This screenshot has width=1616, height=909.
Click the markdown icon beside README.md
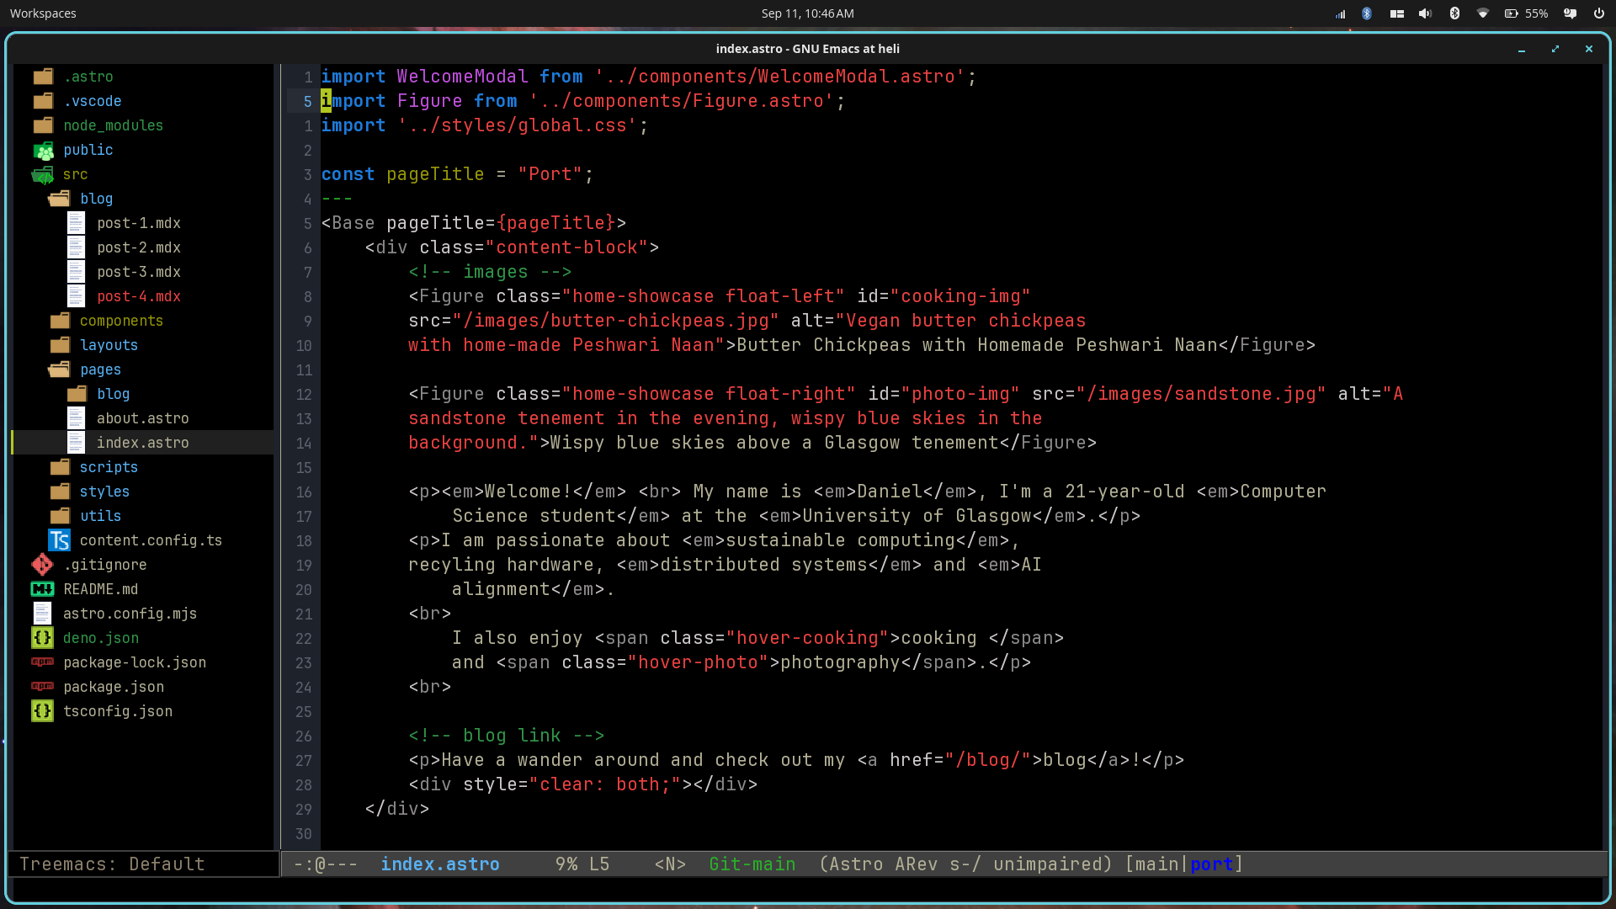click(x=42, y=589)
